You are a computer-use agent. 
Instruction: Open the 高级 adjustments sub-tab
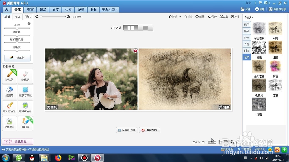pos(18,17)
